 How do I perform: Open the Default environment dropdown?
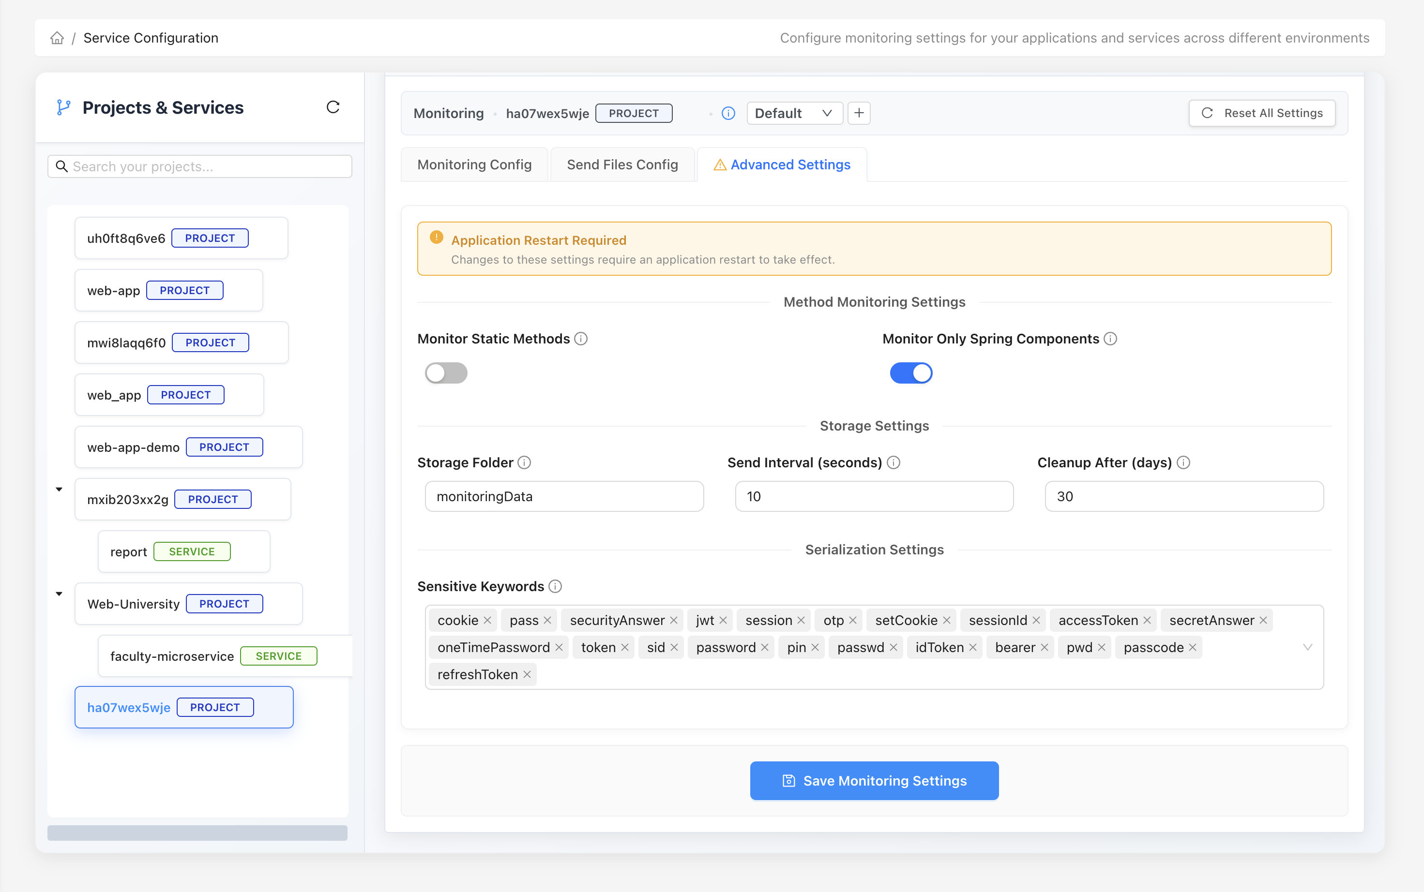tap(794, 113)
